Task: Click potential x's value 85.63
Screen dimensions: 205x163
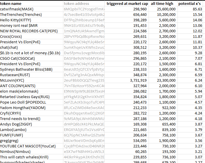Action: click(190, 9)
